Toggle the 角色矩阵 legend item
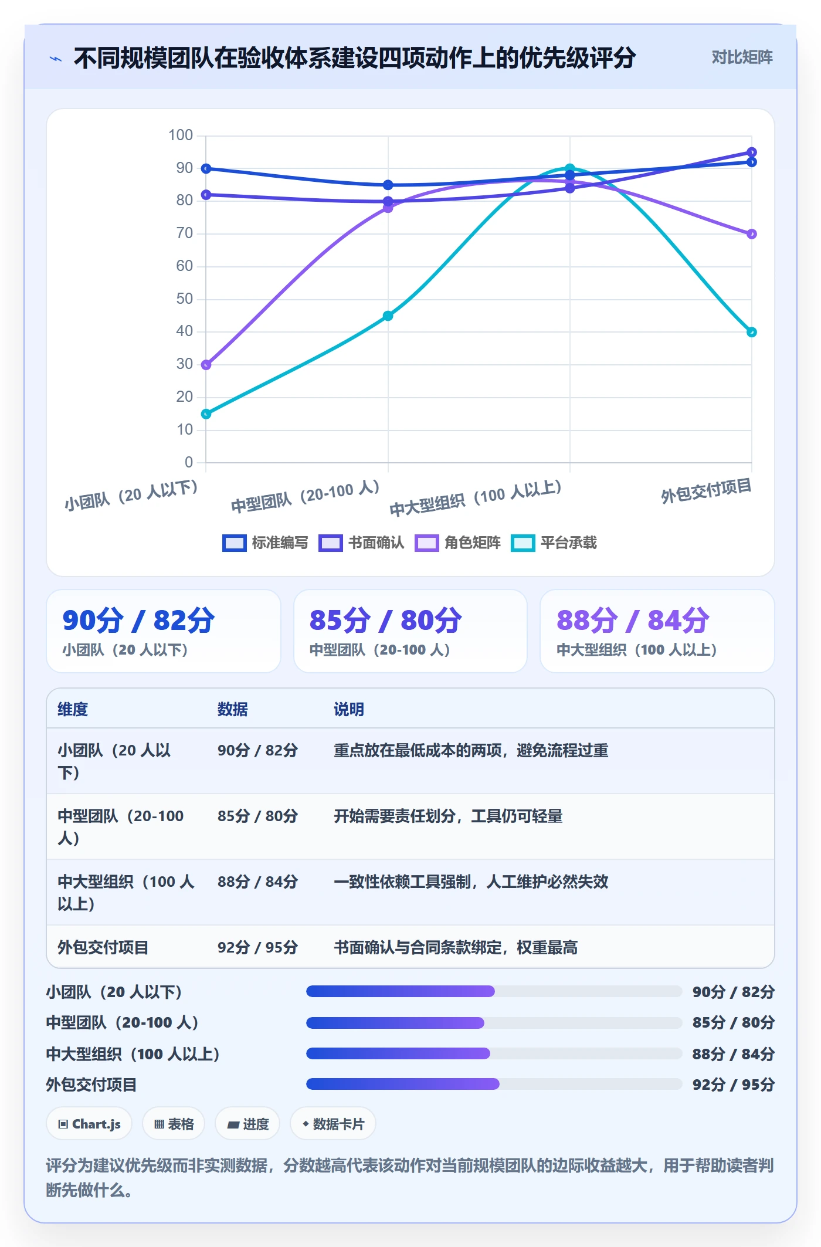Screen dimensions: 821x1247 click(x=458, y=543)
